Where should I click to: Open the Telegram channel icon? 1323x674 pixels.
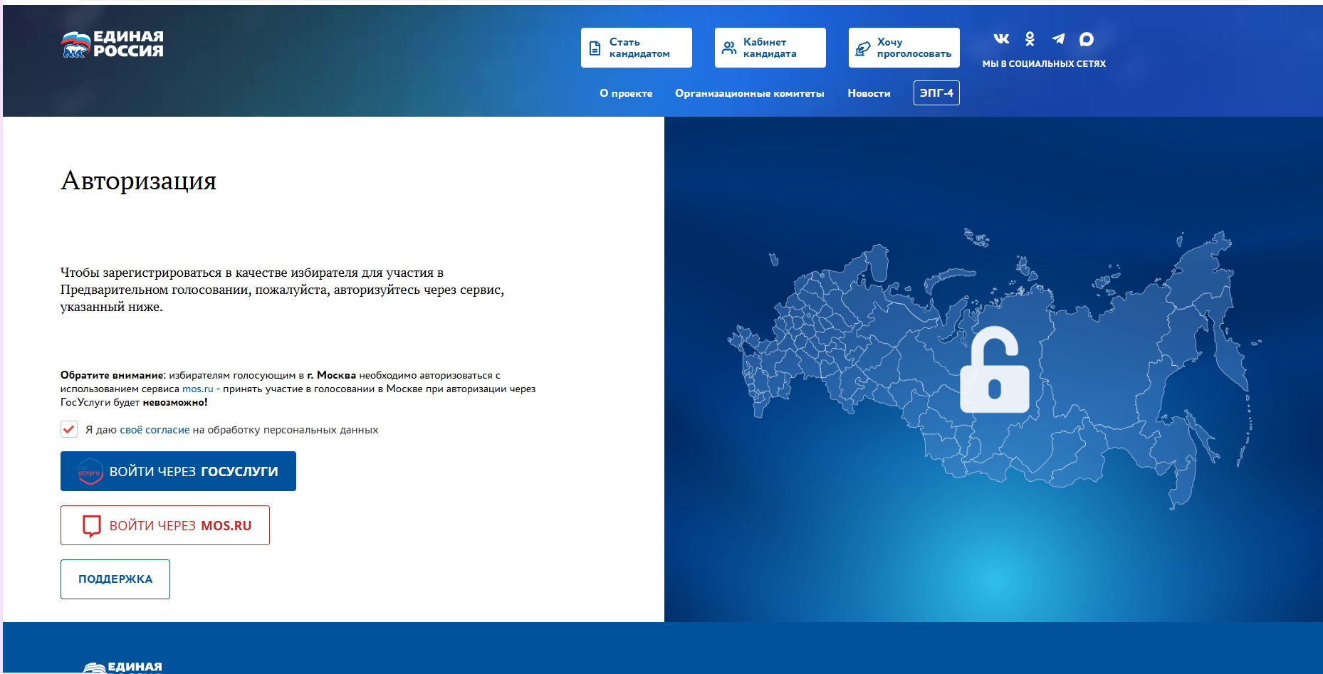(x=1058, y=39)
